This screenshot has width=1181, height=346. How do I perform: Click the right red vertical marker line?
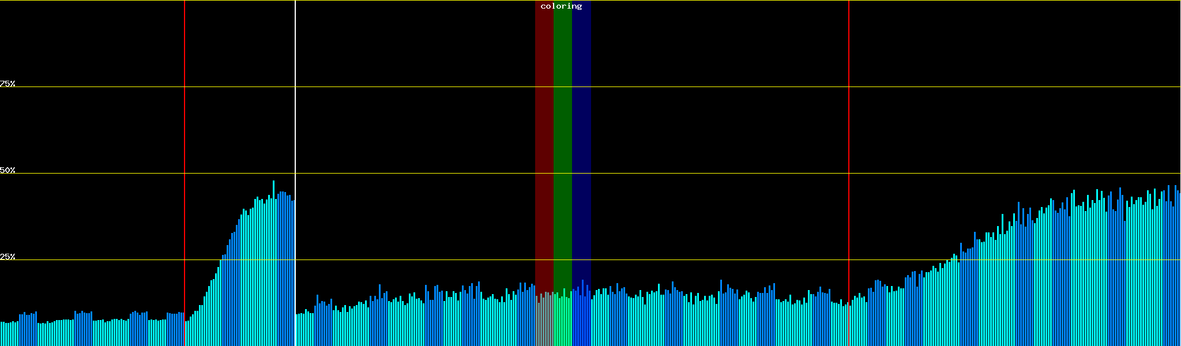849,115
